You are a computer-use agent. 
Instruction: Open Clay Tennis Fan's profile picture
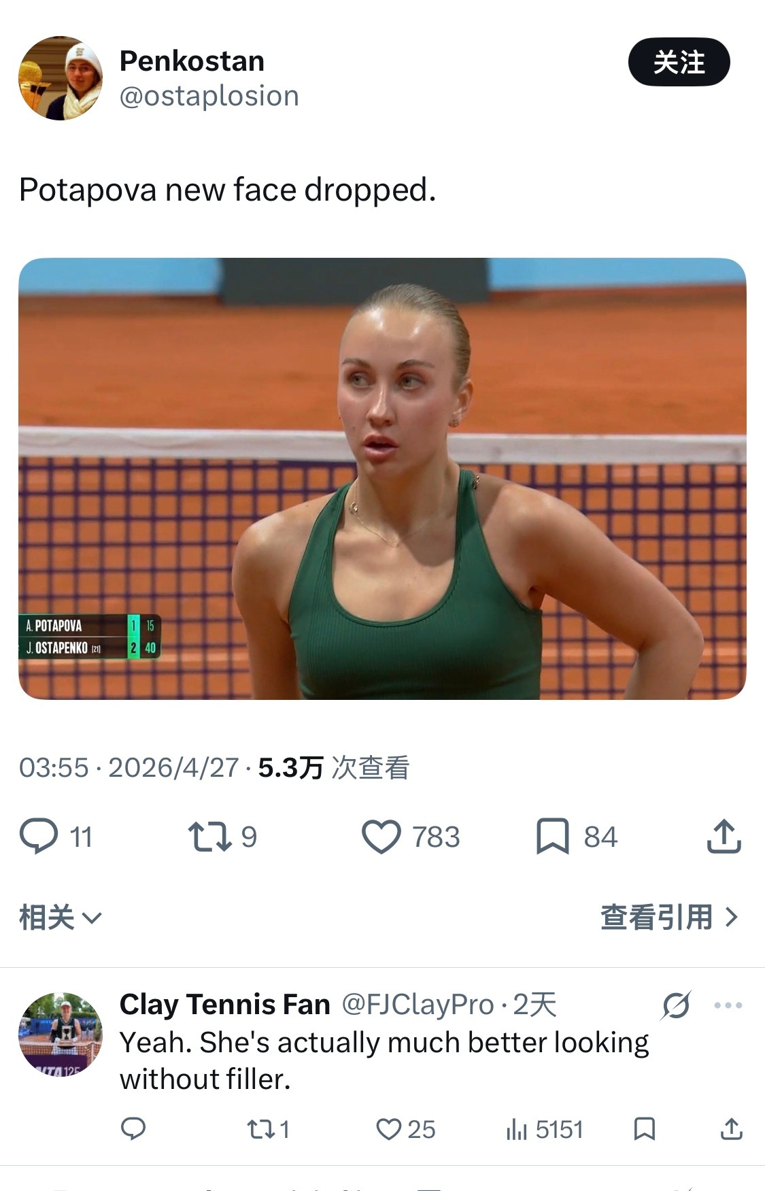(61, 1033)
